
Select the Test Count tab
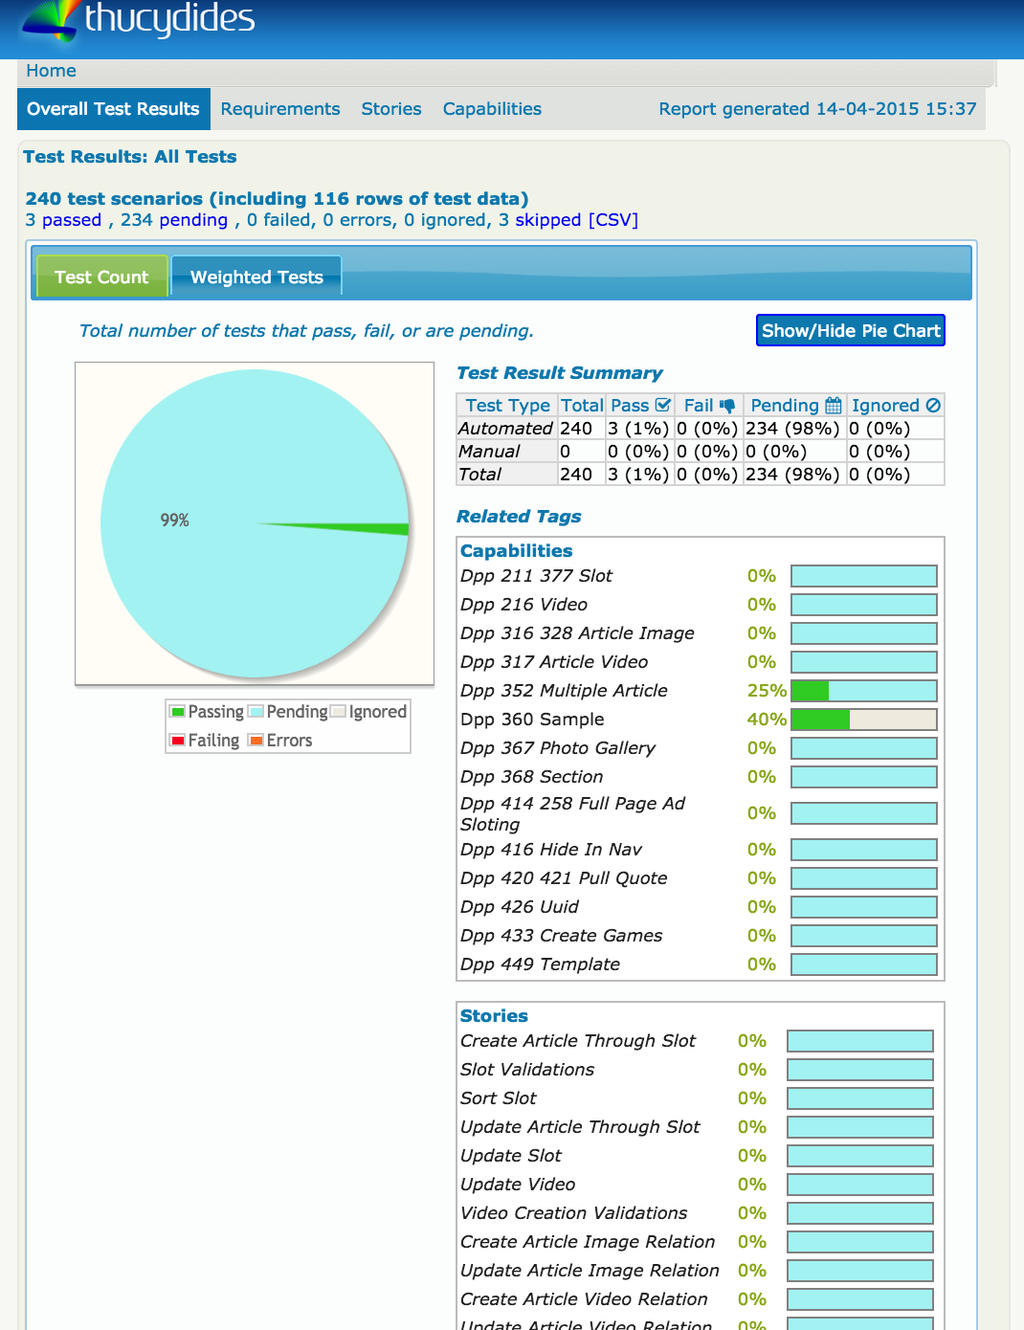(101, 277)
